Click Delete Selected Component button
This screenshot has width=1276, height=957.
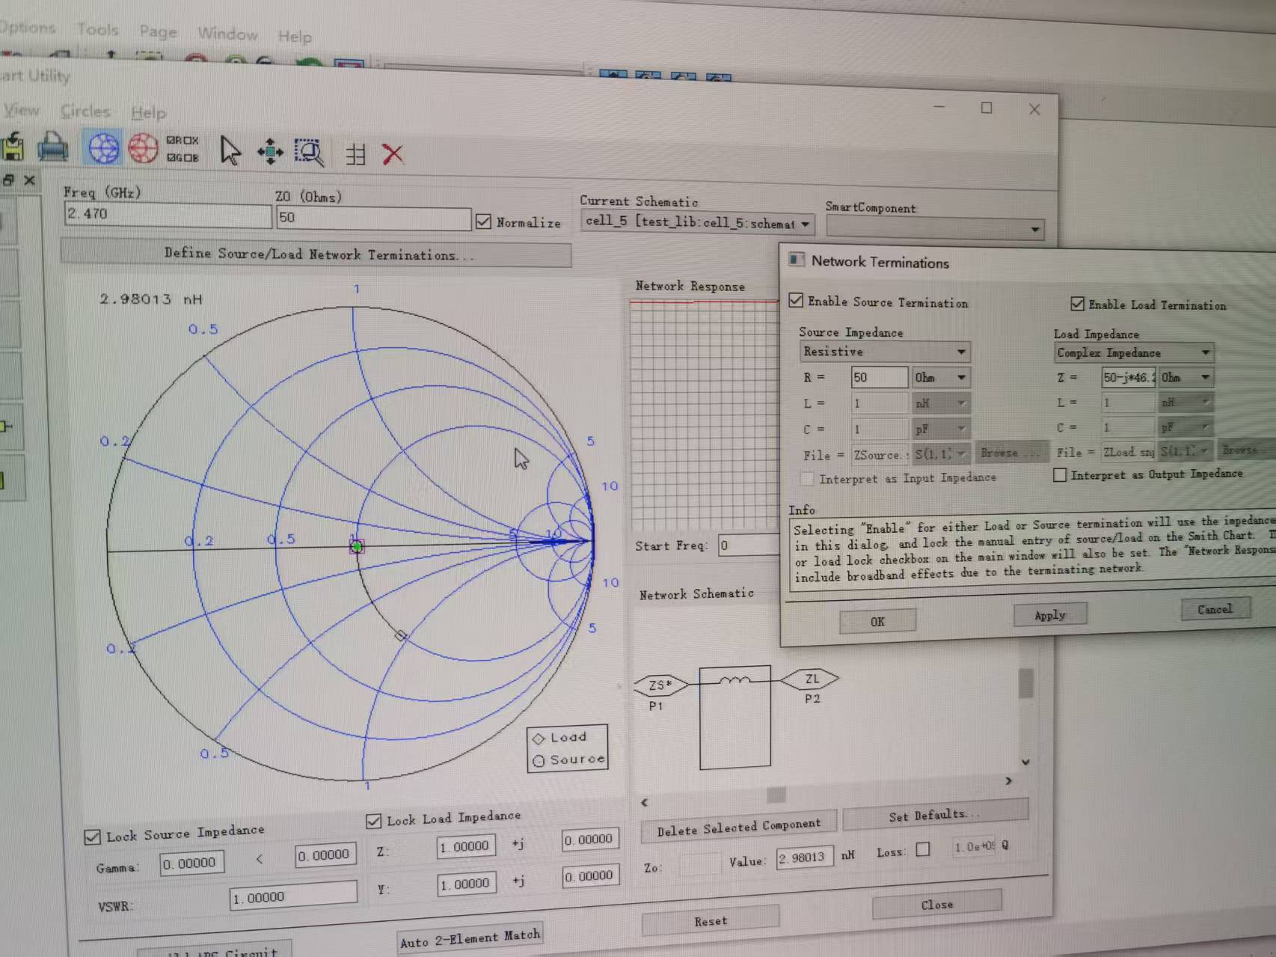click(x=738, y=828)
